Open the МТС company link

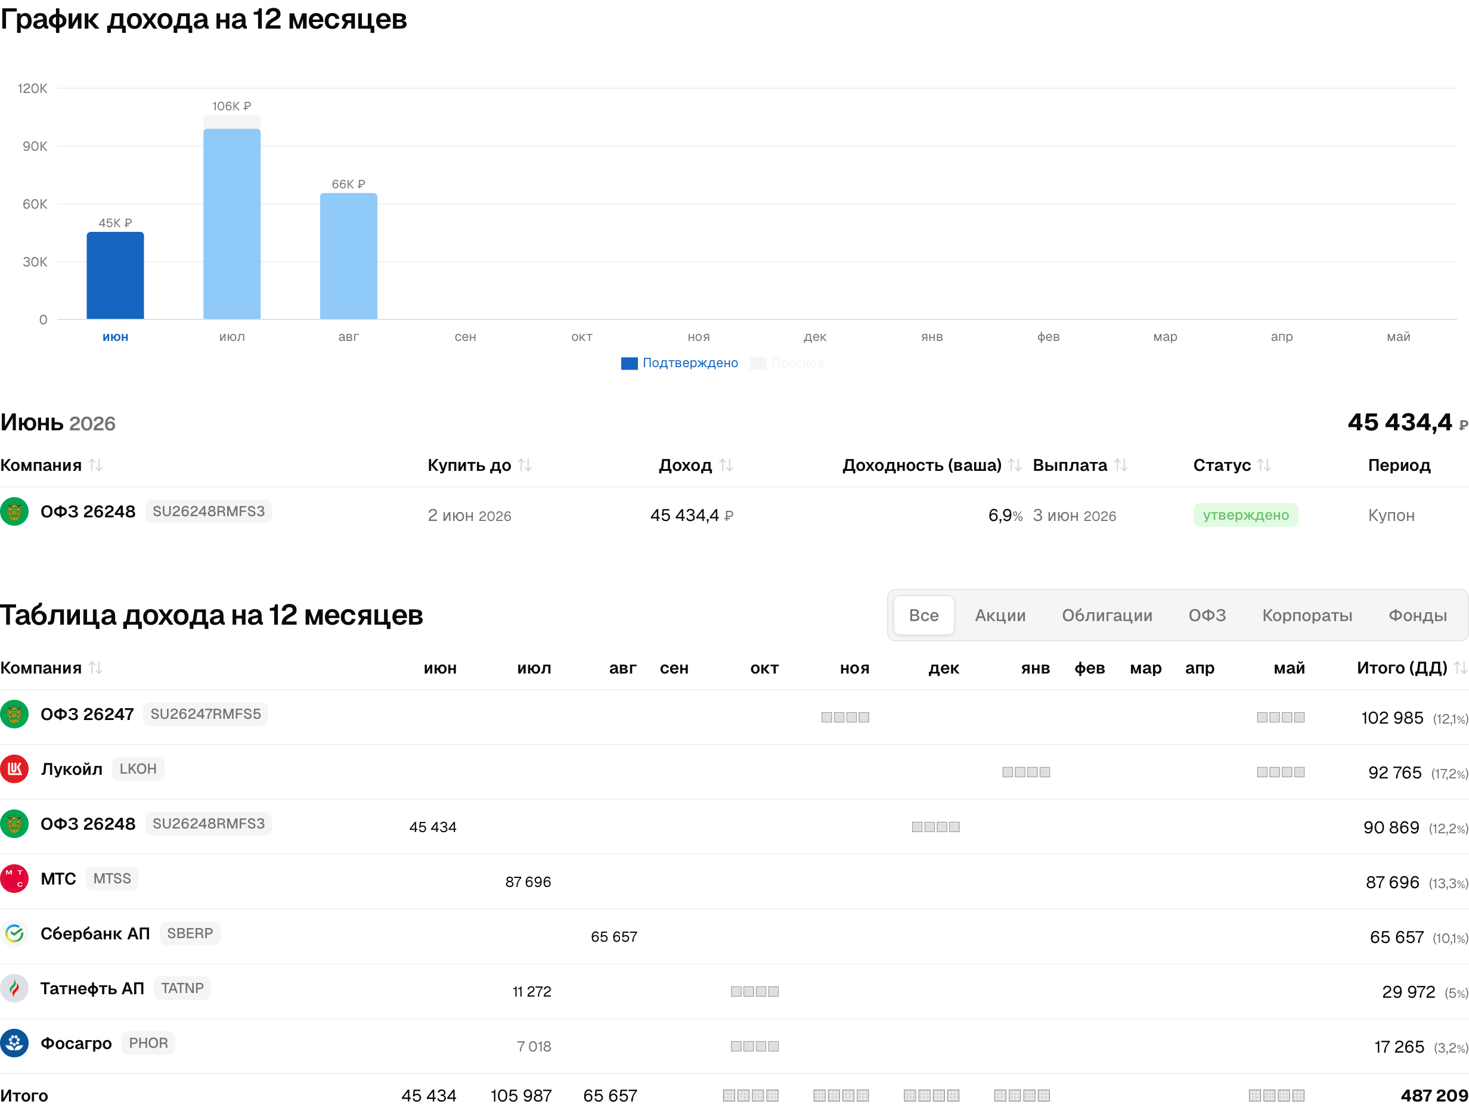pyautogui.click(x=58, y=879)
